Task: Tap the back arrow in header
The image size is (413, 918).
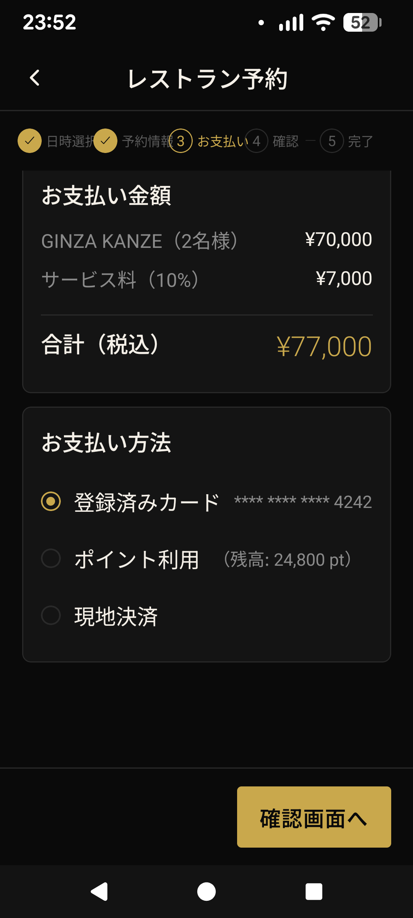Action: click(x=35, y=78)
